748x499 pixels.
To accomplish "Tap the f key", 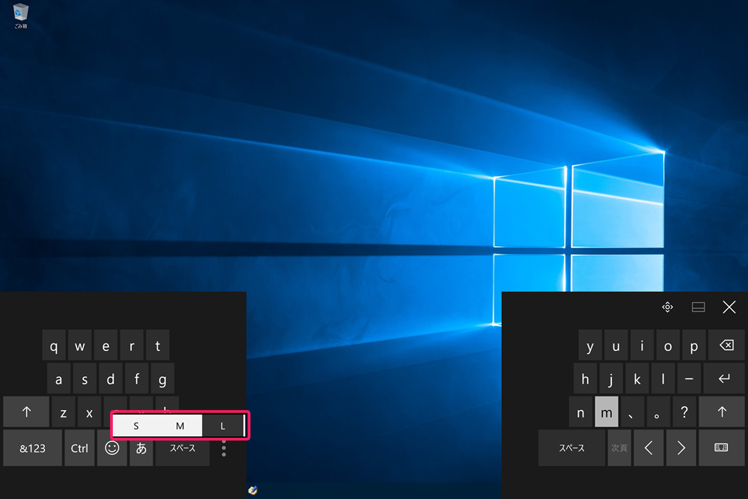I will pos(136,379).
